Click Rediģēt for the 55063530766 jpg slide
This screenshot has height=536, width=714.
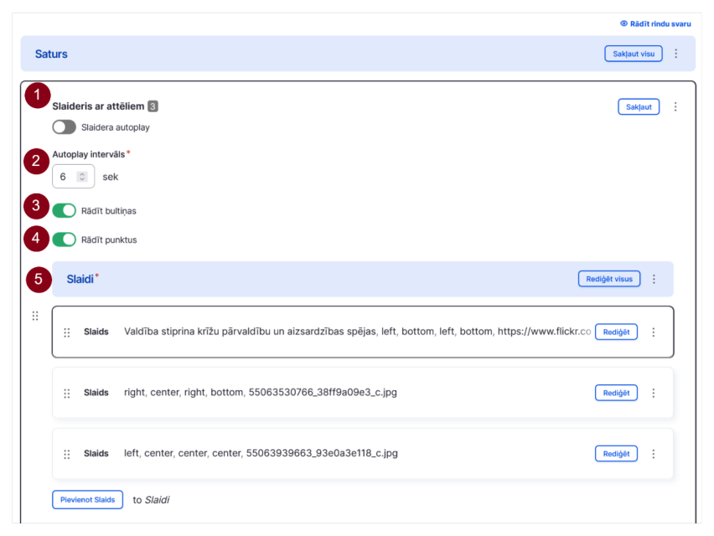tap(616, 393)
